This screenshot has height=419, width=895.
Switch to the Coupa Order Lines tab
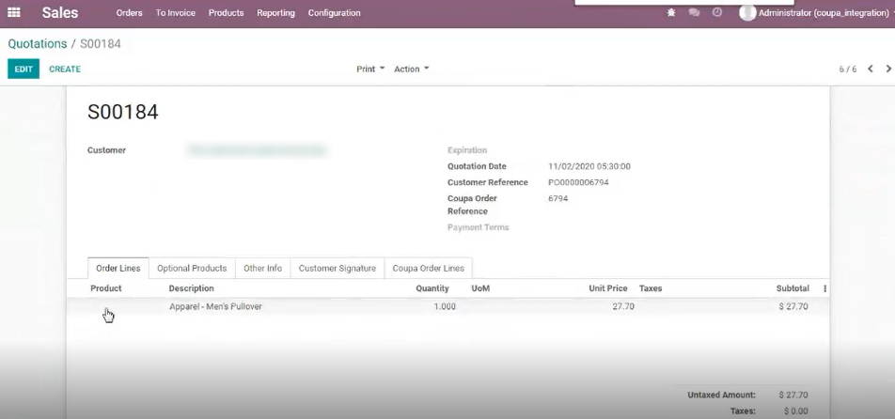pos(428,268)
